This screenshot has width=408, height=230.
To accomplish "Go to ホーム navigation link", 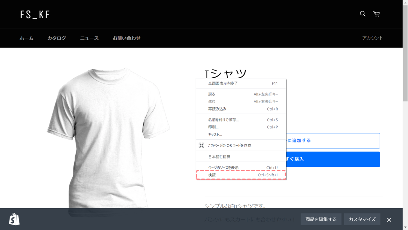I will [x=26, y=38].
